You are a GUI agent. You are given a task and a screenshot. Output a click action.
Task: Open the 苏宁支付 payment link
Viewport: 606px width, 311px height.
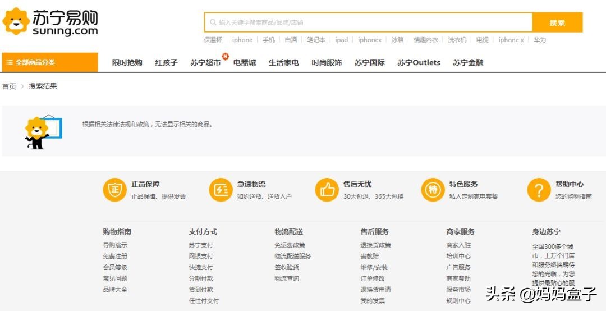point(201,245)
